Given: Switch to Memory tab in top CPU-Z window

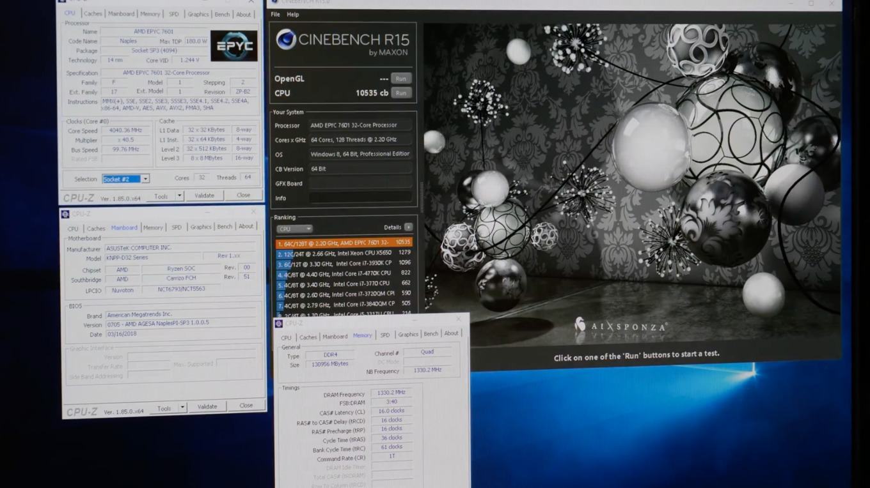Looking at the screenshot, I should click(x=150, y=13).
